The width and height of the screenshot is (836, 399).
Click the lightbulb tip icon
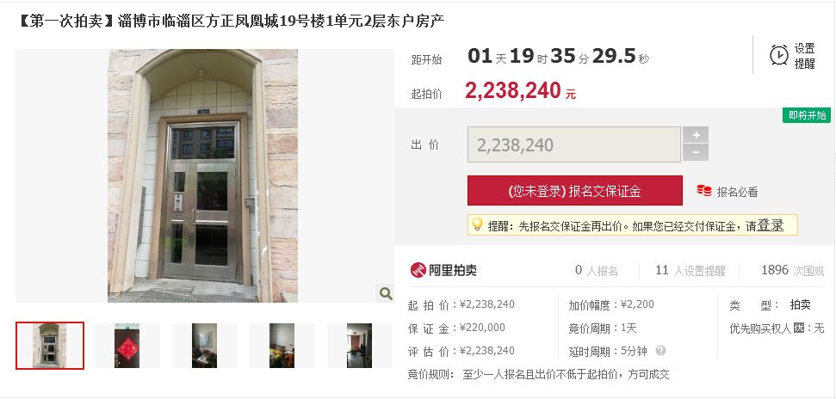(x=477, y=224)
